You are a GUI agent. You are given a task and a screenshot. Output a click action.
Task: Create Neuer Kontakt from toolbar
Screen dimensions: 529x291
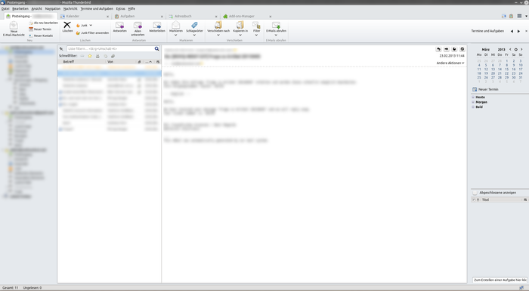pyautogui.click(x=41, y=36)
